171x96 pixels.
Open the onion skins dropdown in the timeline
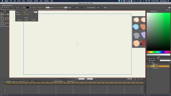48,81
